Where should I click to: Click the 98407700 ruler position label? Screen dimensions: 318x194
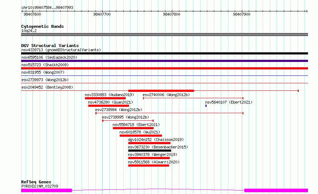coord(102,14)
